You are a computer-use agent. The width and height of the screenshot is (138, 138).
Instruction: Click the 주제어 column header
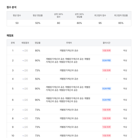69,43
